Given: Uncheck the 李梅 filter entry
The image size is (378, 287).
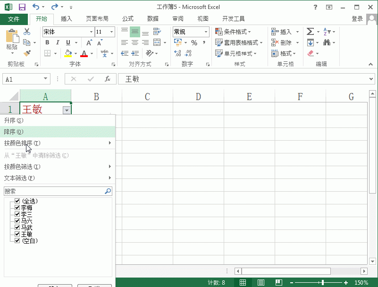Looking at the screenshot, I should pyautogui.click(x=17, y=207).
